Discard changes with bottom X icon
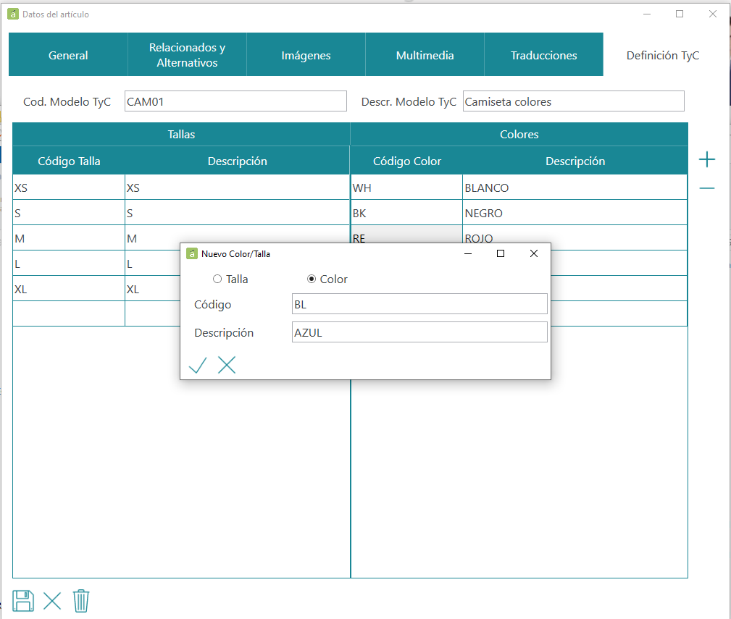Screen dimensions: 731x619 52,601
